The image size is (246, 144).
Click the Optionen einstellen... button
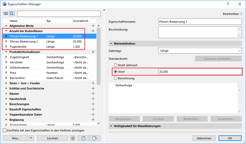pos(218,59)
